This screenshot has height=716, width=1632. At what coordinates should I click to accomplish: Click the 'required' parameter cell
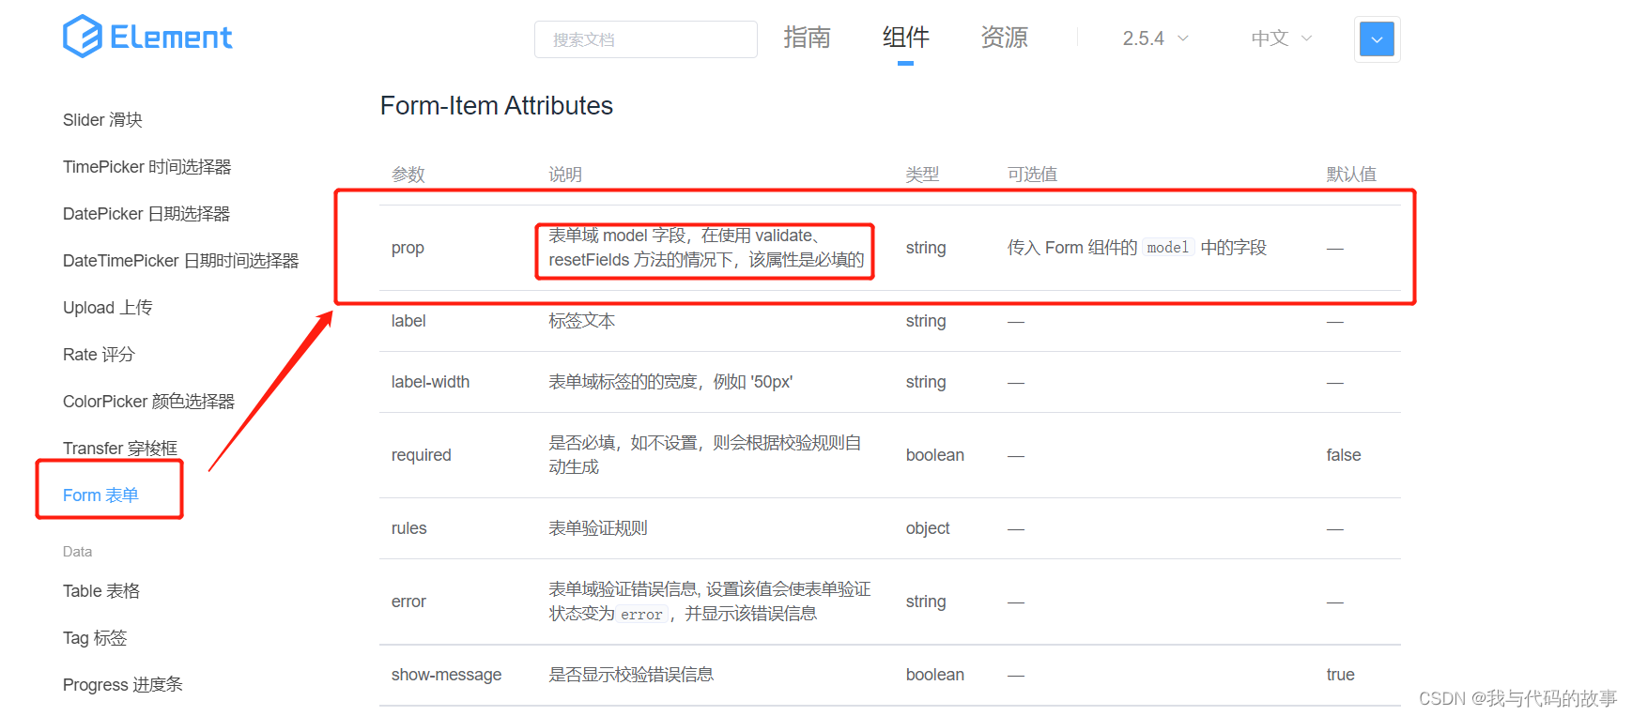coord(421,455)
